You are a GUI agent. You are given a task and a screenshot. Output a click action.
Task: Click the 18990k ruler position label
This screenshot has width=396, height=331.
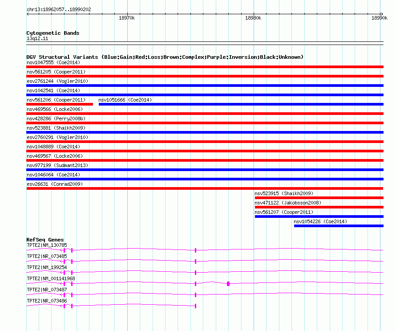click(x=380, y=18)
